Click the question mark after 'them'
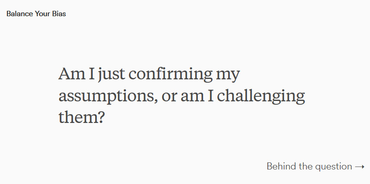370x184 pixels. click(100, 118)
